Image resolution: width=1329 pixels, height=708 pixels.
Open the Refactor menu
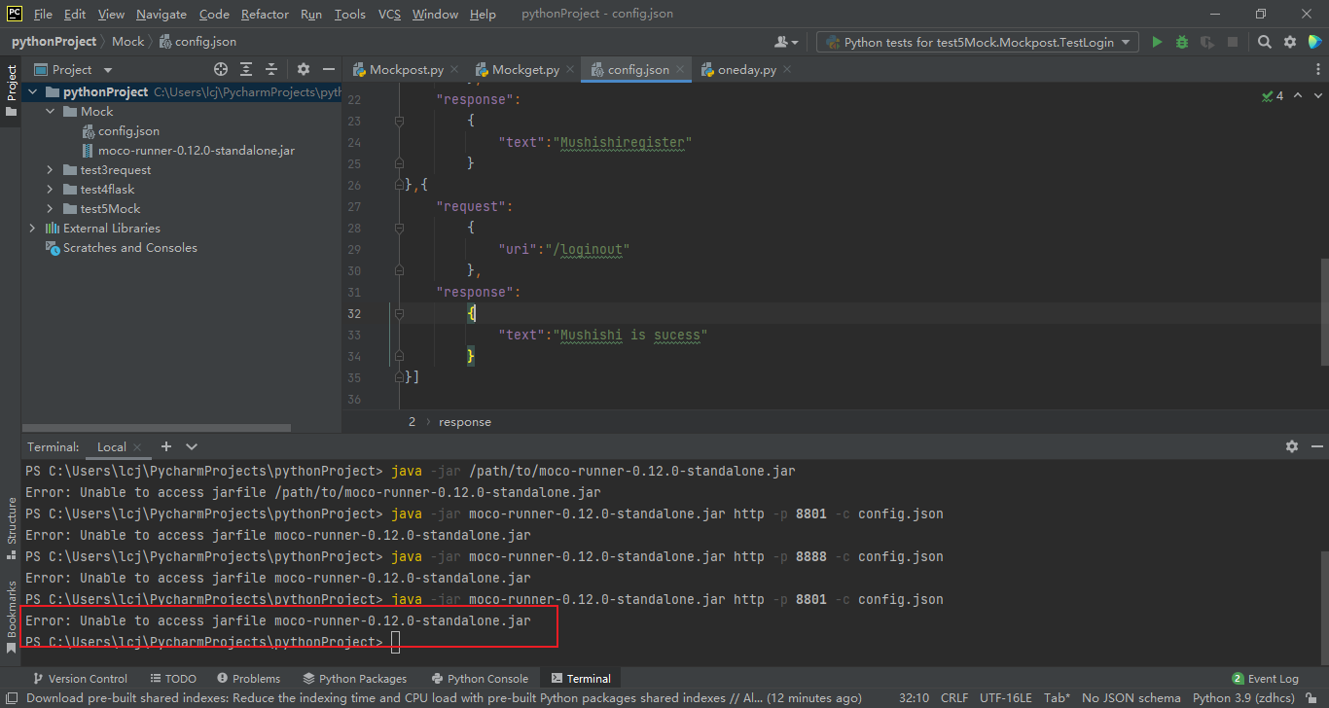tap(265, 14)
